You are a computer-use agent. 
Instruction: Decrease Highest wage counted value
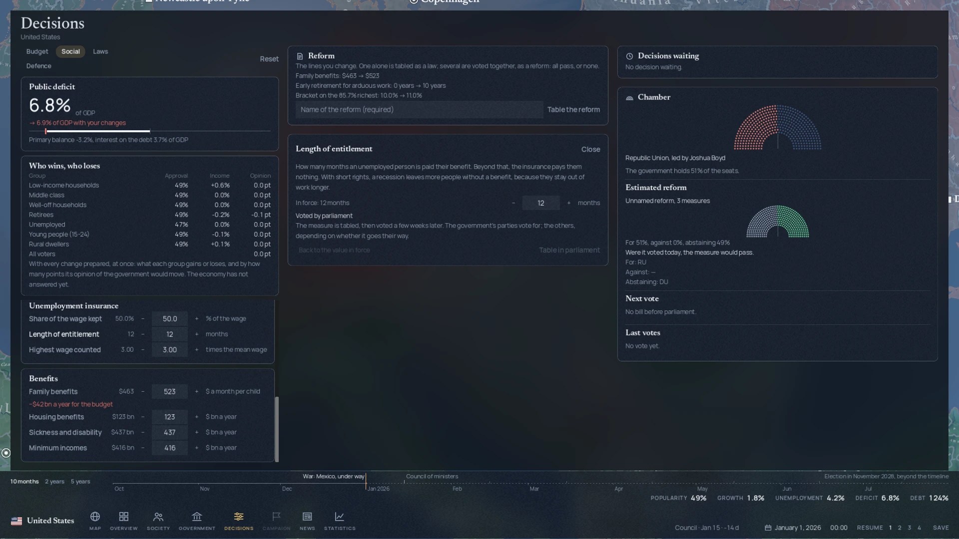tap(142, 350)
